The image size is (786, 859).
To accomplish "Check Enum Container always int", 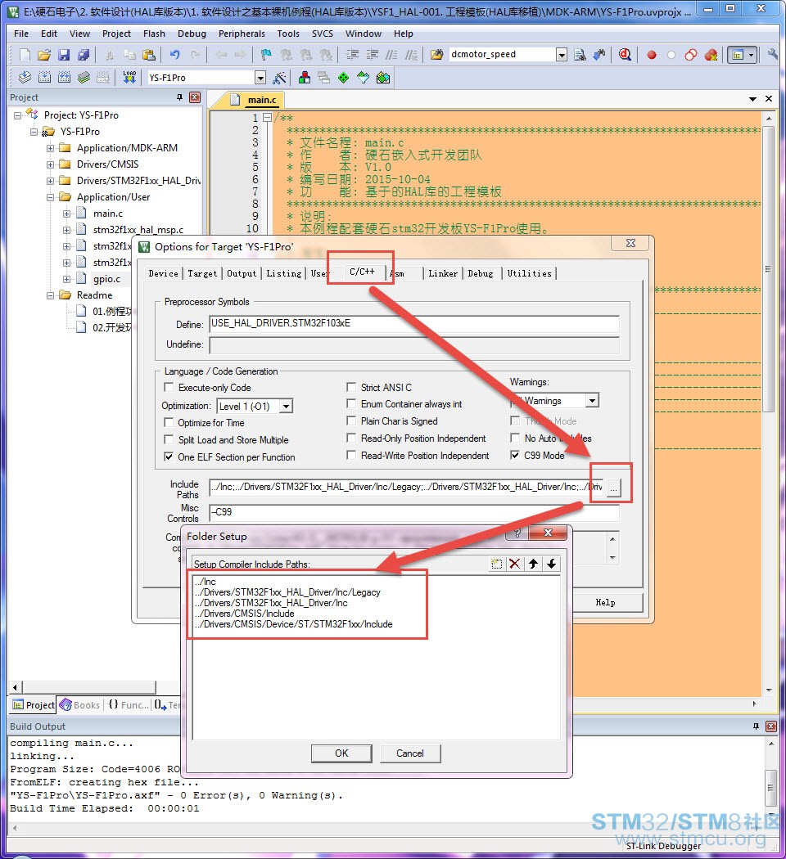I will point(351,404).
